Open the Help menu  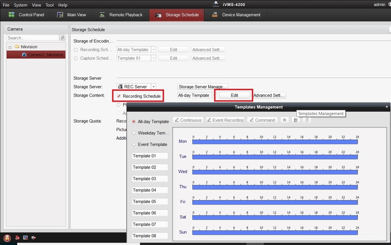pos(63,5)
